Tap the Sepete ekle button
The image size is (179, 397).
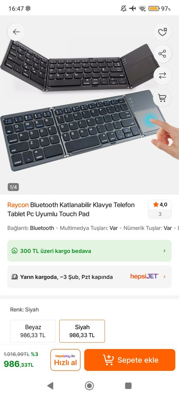(130, 360)
